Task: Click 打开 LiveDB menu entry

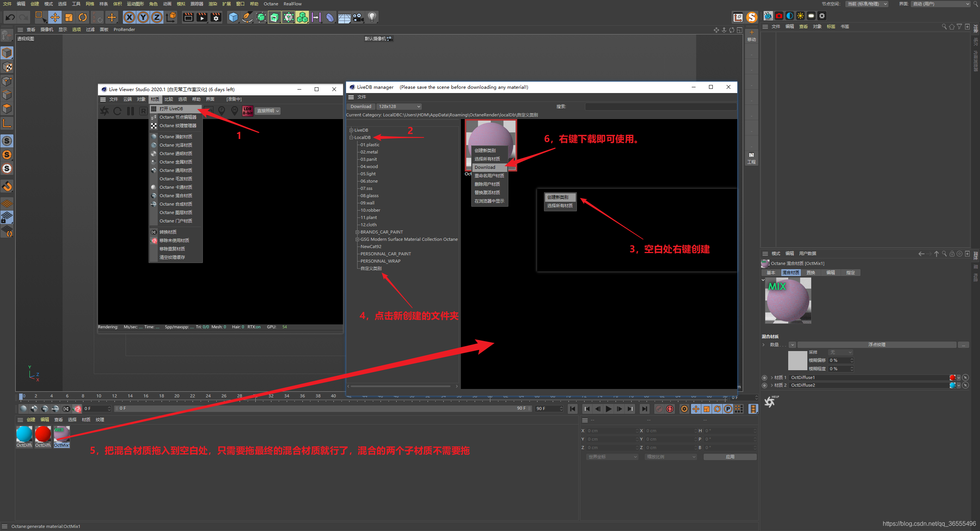Action: pos(175,109)
